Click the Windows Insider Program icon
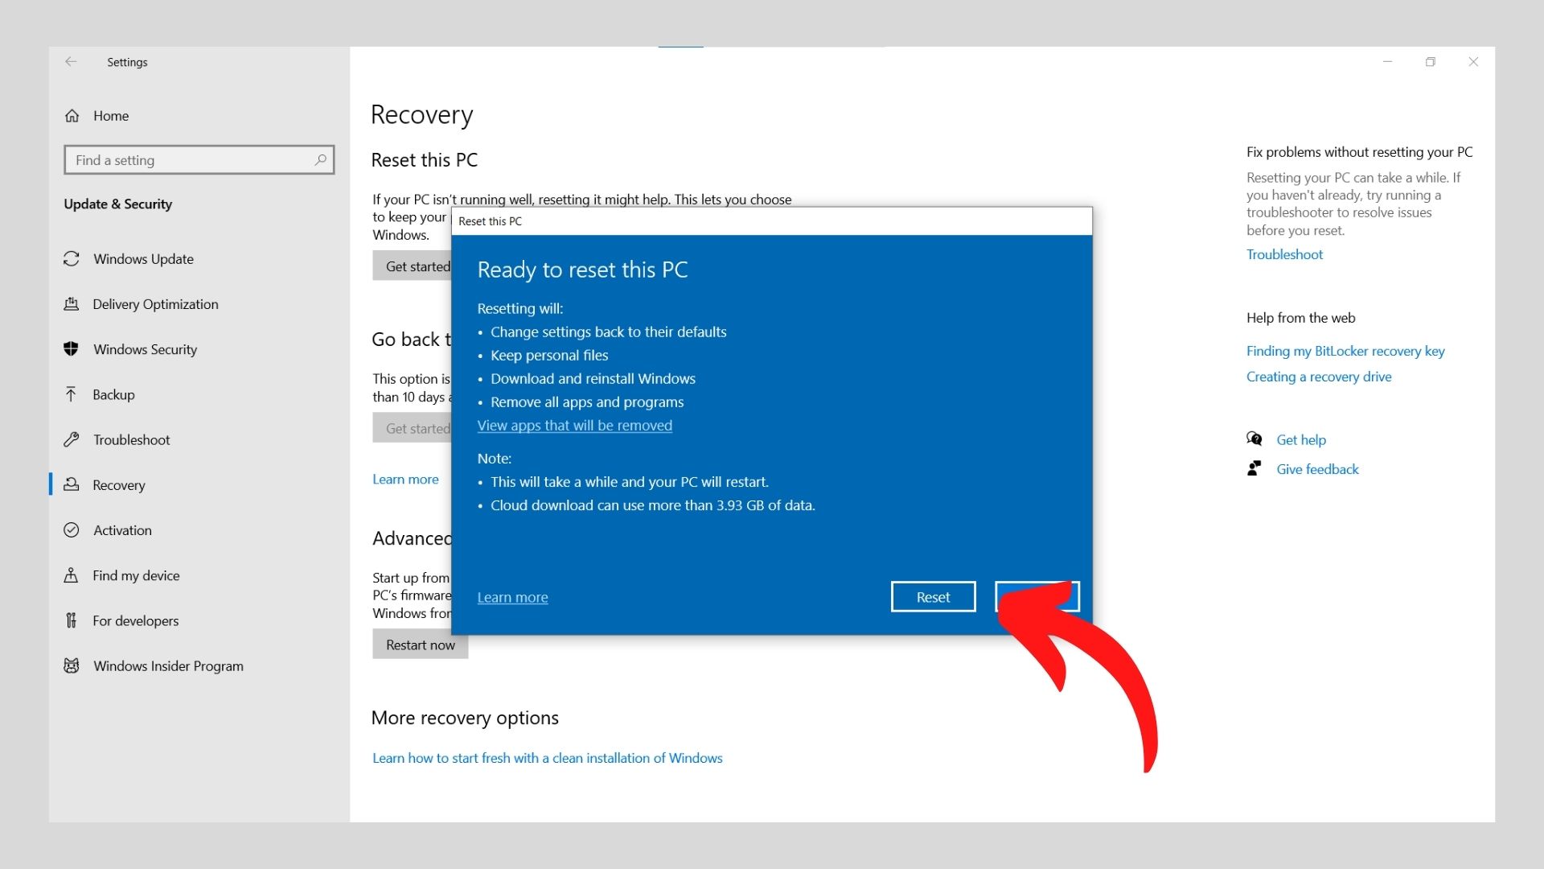The height and width of the screenshot is (869, 1544). [72, 665]
